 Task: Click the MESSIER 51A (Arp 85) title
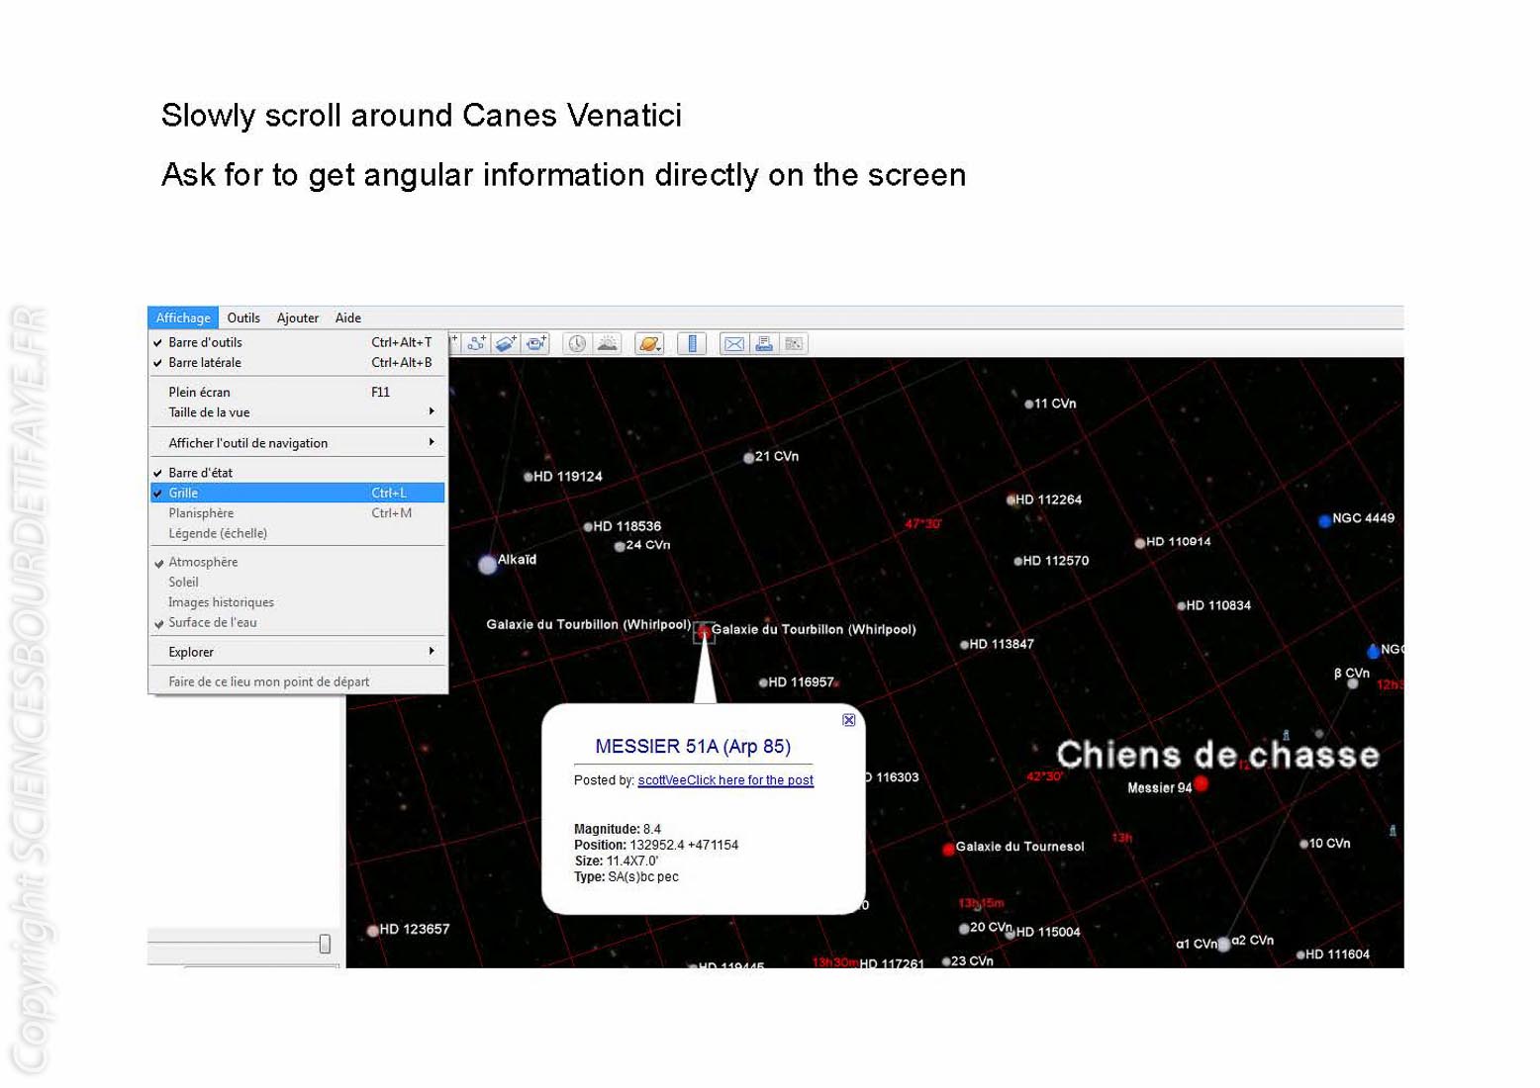coord(693,747)
